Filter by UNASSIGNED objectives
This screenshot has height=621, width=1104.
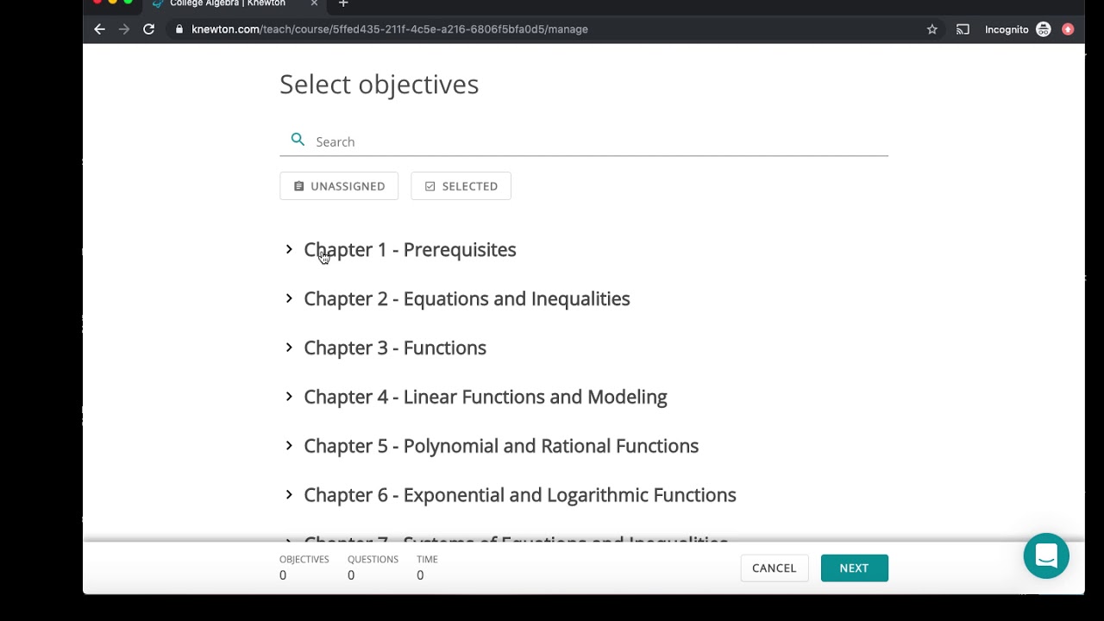339,186
